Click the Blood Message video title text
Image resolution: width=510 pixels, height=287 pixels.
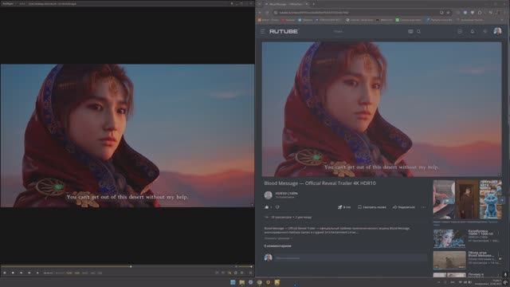pyautogui.click(x=320, y=183)
